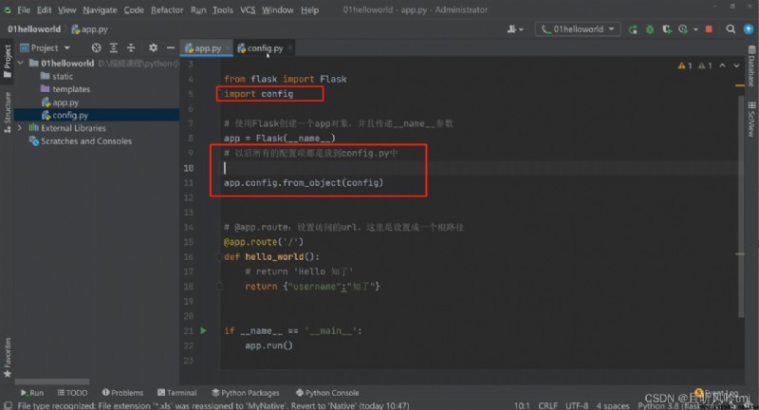Click the CRLF line separator in status bar
Screen dimensions: 759x410
(x=547, y=405)
